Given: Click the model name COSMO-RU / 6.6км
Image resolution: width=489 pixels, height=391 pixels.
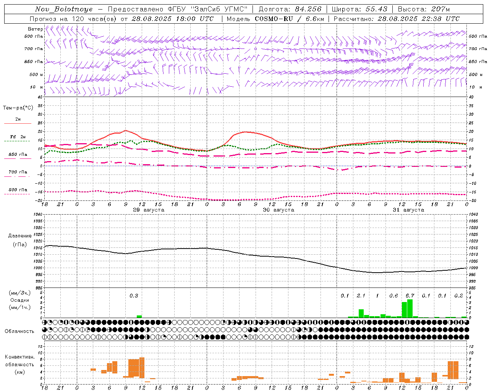Looking at the screenshot, I should (x=290, y=19).
